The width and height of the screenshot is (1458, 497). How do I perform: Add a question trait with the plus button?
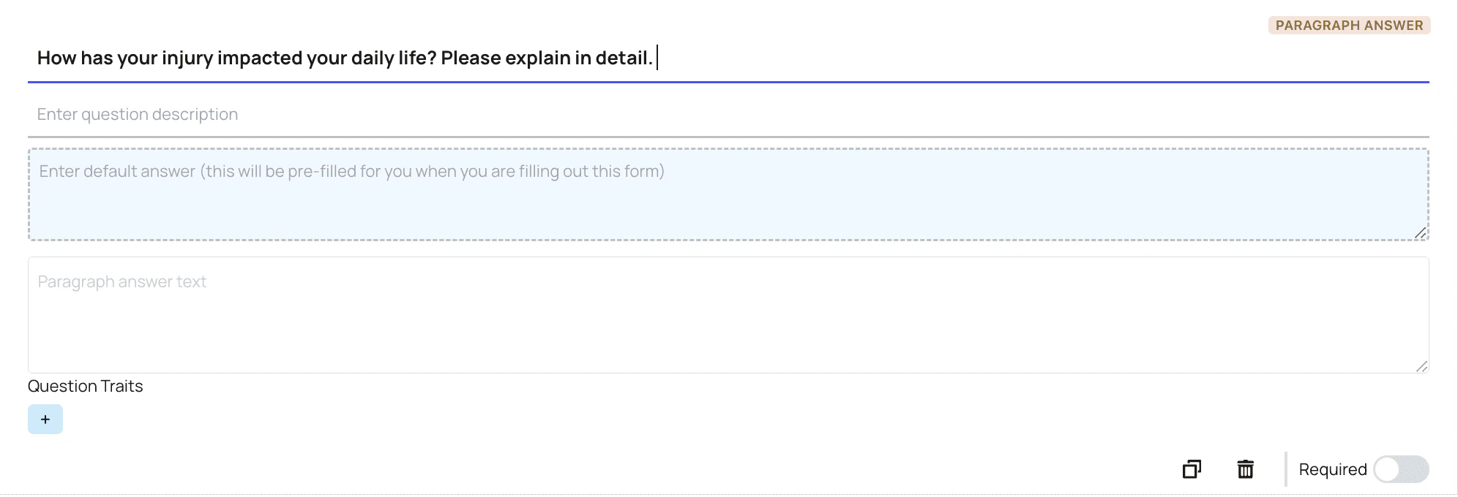45,420
